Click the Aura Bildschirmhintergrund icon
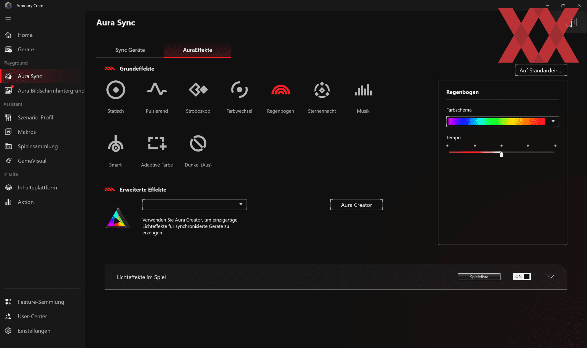 click(x=9, y=90)
